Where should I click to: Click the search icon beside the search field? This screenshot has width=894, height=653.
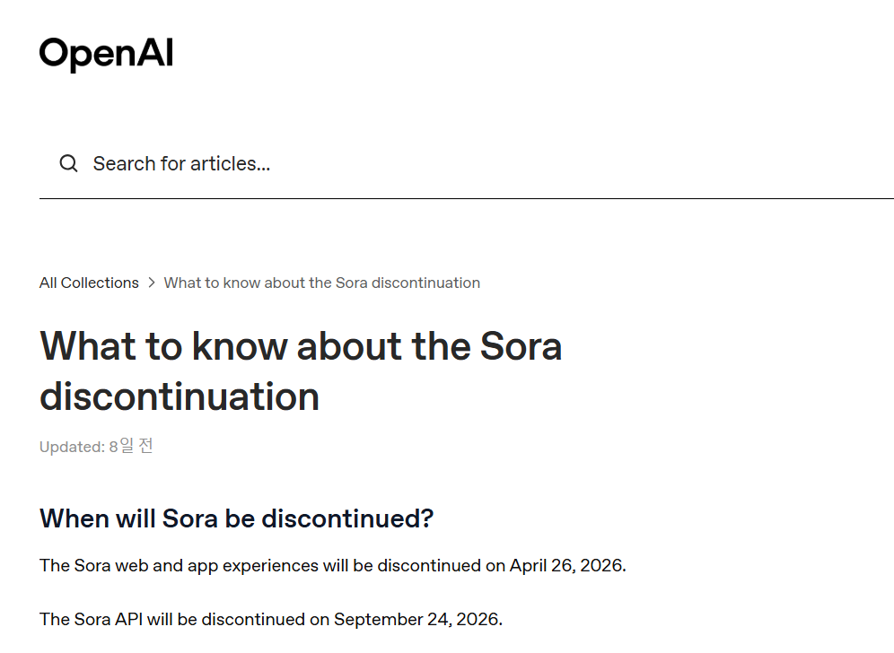coord(68,163)
